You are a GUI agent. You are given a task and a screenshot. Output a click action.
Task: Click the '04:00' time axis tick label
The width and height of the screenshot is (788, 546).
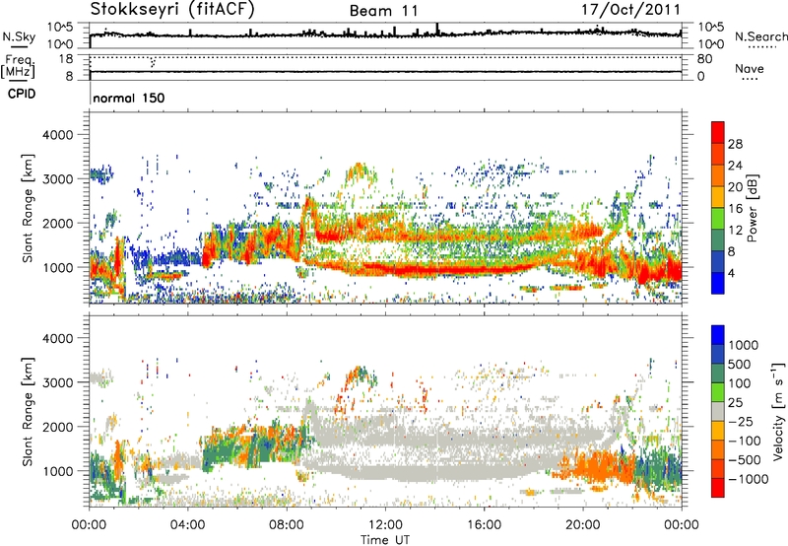click(x=188, y=525)
